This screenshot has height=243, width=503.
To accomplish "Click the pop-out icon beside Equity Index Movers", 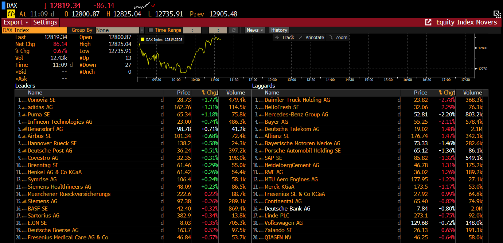I will [428, 23].
